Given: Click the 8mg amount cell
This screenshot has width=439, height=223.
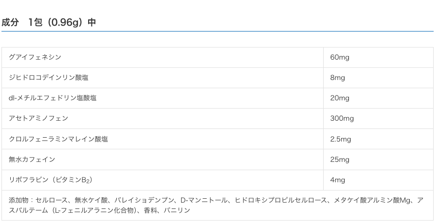Looking at the screenshot, I should click(337, 78).
